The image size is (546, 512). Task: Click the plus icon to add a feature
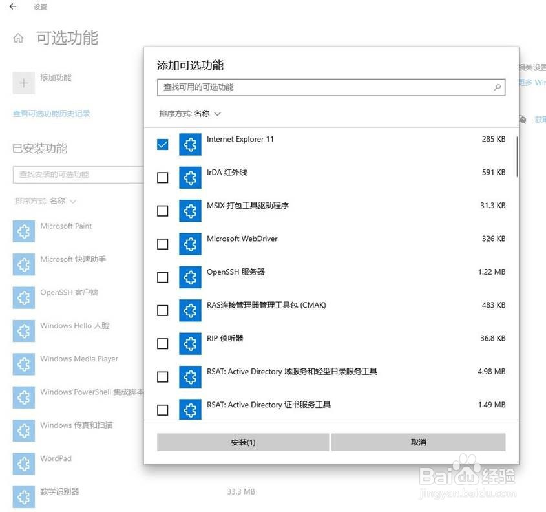[24, 83]
